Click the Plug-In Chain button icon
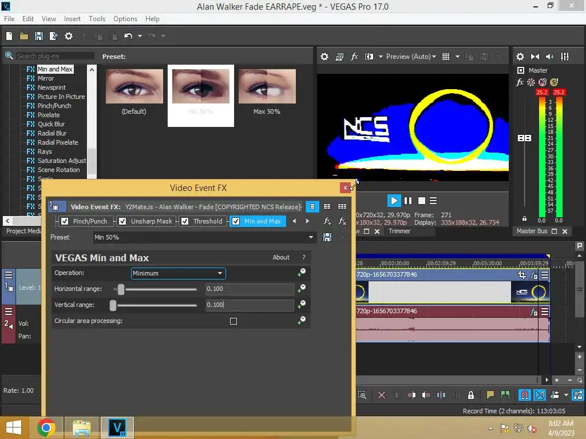The image size is (586, 439). (x=327, y=221)
